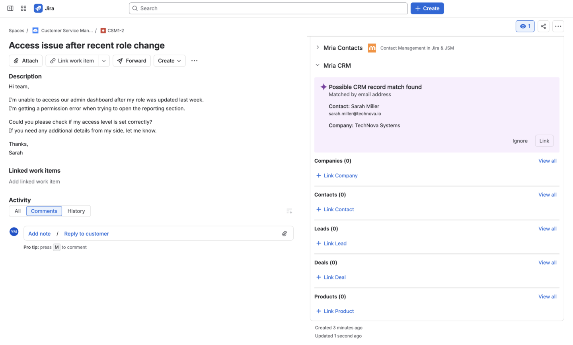The image size is (573, 345).
Task: Switch to the History activity tab
Action: pyautogui.click(x=76, y=211)
